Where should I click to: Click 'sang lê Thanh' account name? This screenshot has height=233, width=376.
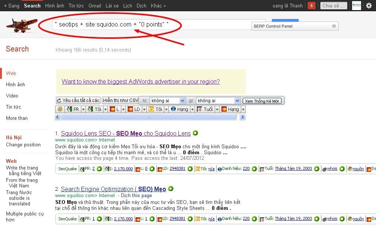click(x=288, y=6)
